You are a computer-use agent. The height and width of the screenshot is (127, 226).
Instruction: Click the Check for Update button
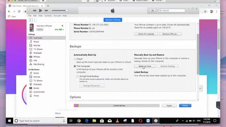tap(146, 34)
